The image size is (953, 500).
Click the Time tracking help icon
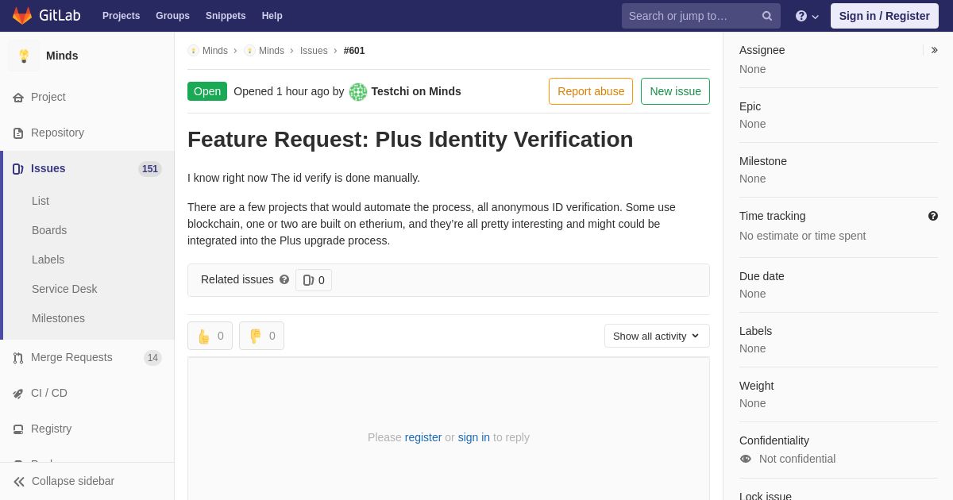click(x=933, y=216)
